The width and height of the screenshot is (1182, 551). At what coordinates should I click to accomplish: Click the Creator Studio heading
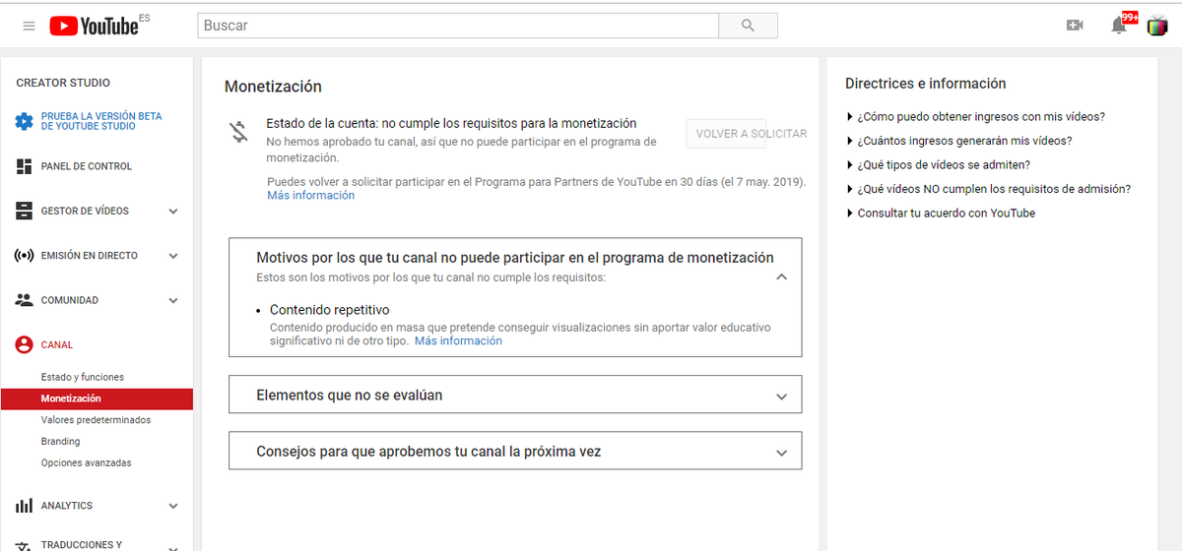pos(63,83)
